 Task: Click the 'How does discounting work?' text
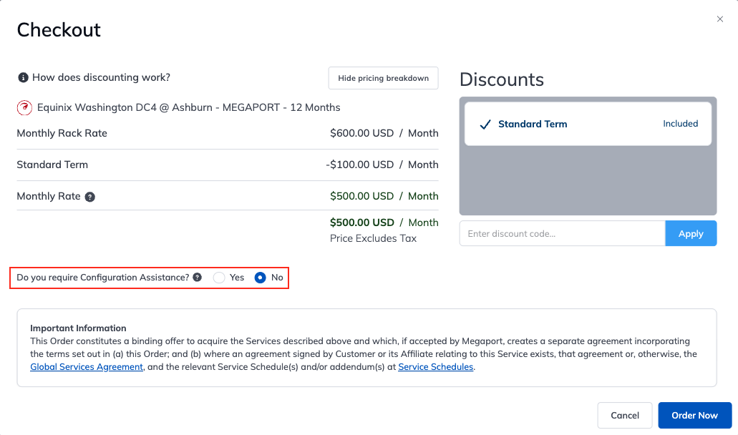click(x=101, y=77)
